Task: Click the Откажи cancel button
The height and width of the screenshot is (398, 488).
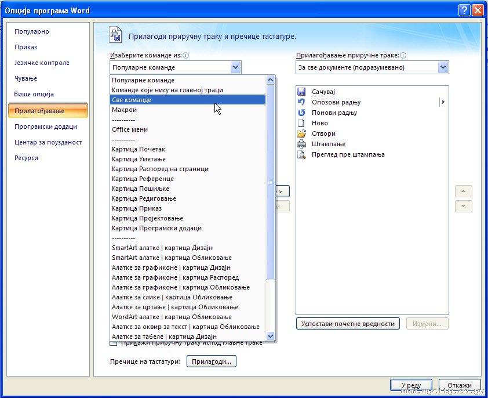Action: click(x=460, y=385)
